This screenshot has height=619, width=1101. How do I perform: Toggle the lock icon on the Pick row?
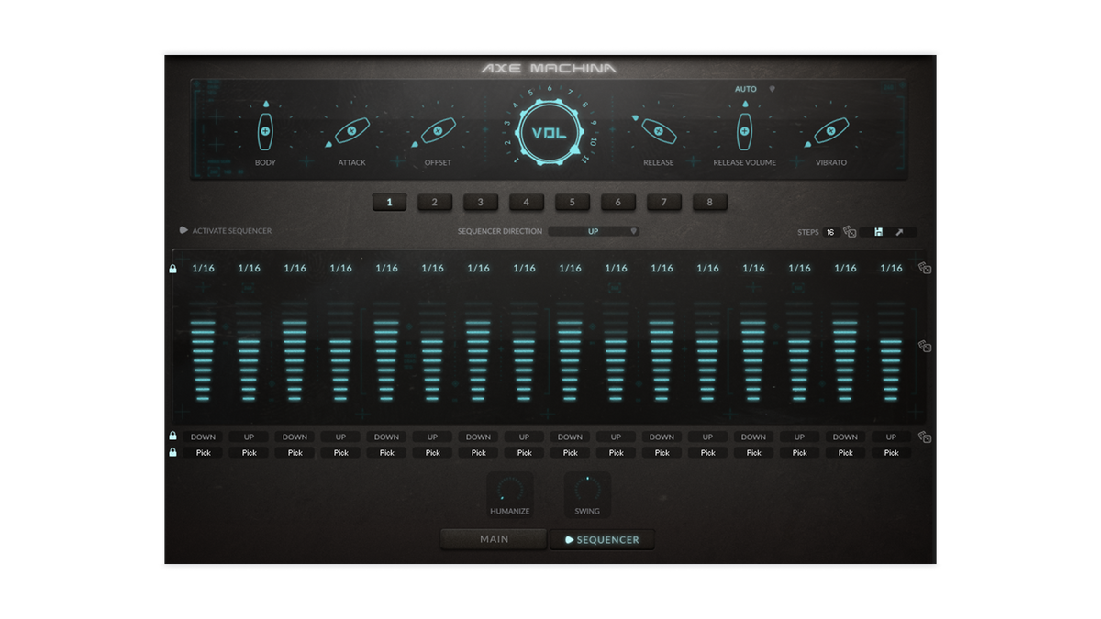pos(172,452)
